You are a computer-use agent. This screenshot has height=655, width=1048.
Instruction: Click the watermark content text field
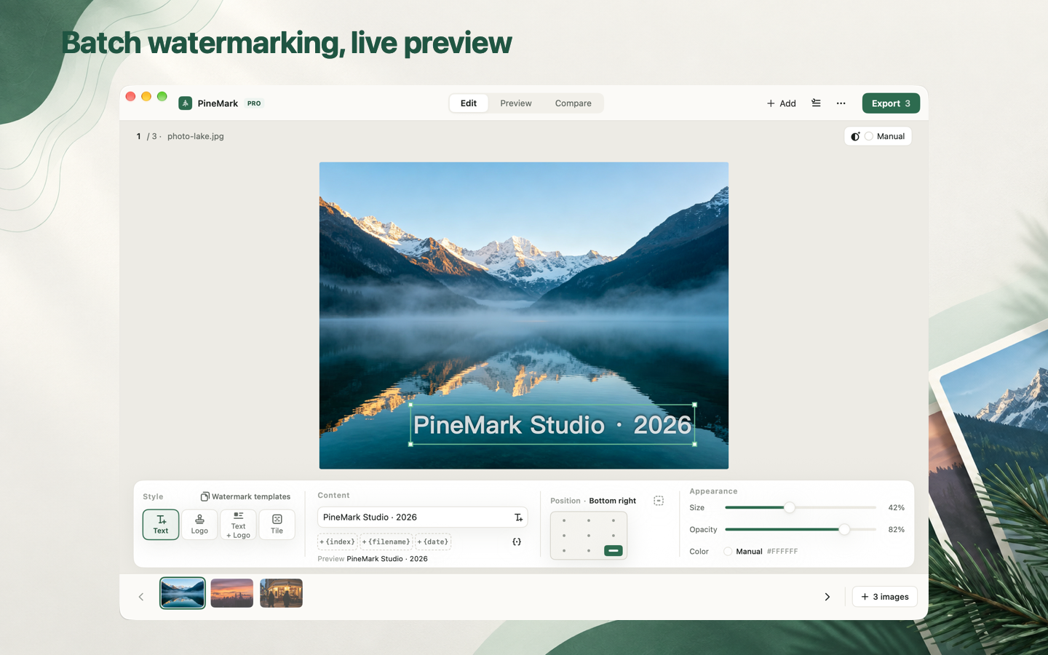422,517
